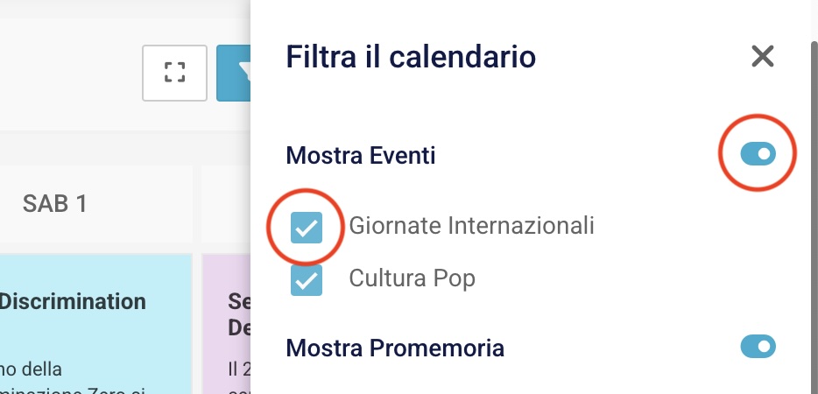818x394 pixels.
Task: Click the Mostra Eventi section heading
Action: 361,156
